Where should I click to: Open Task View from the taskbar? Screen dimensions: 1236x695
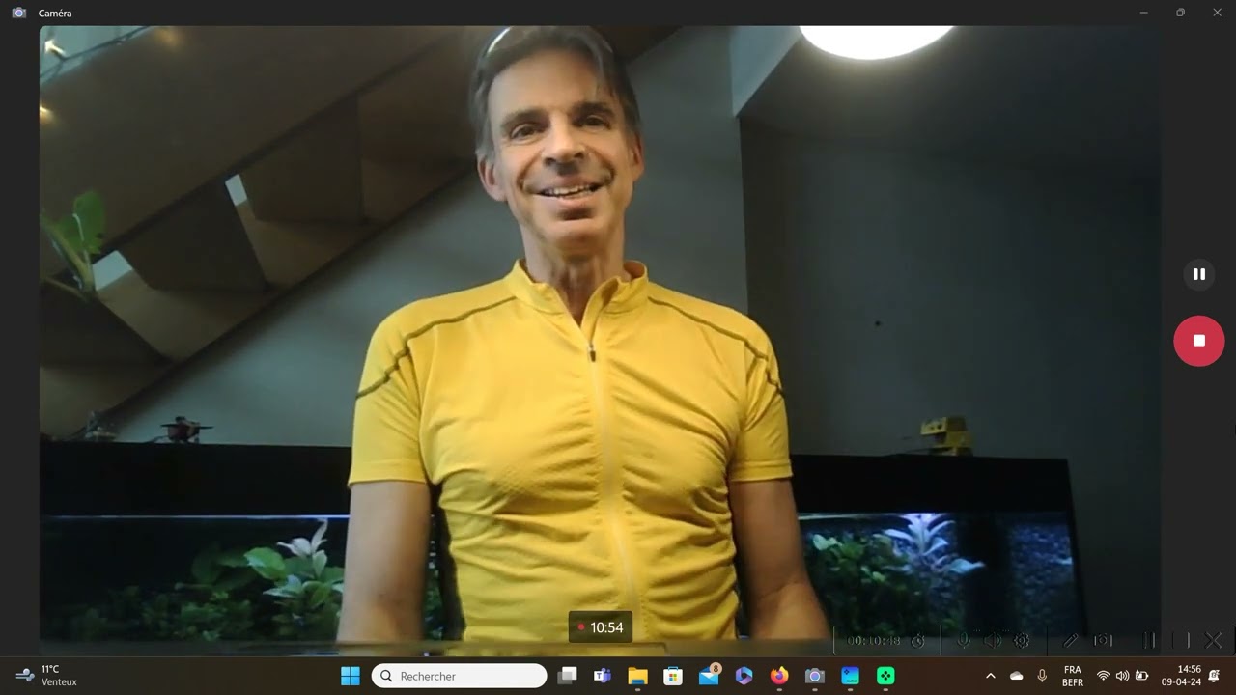567,676
